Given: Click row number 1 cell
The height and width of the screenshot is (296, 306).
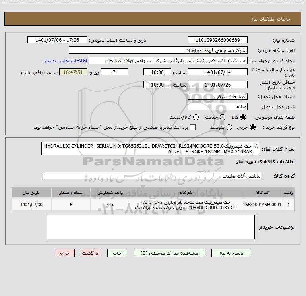Looking at the screenshot, I should [289, 205].
